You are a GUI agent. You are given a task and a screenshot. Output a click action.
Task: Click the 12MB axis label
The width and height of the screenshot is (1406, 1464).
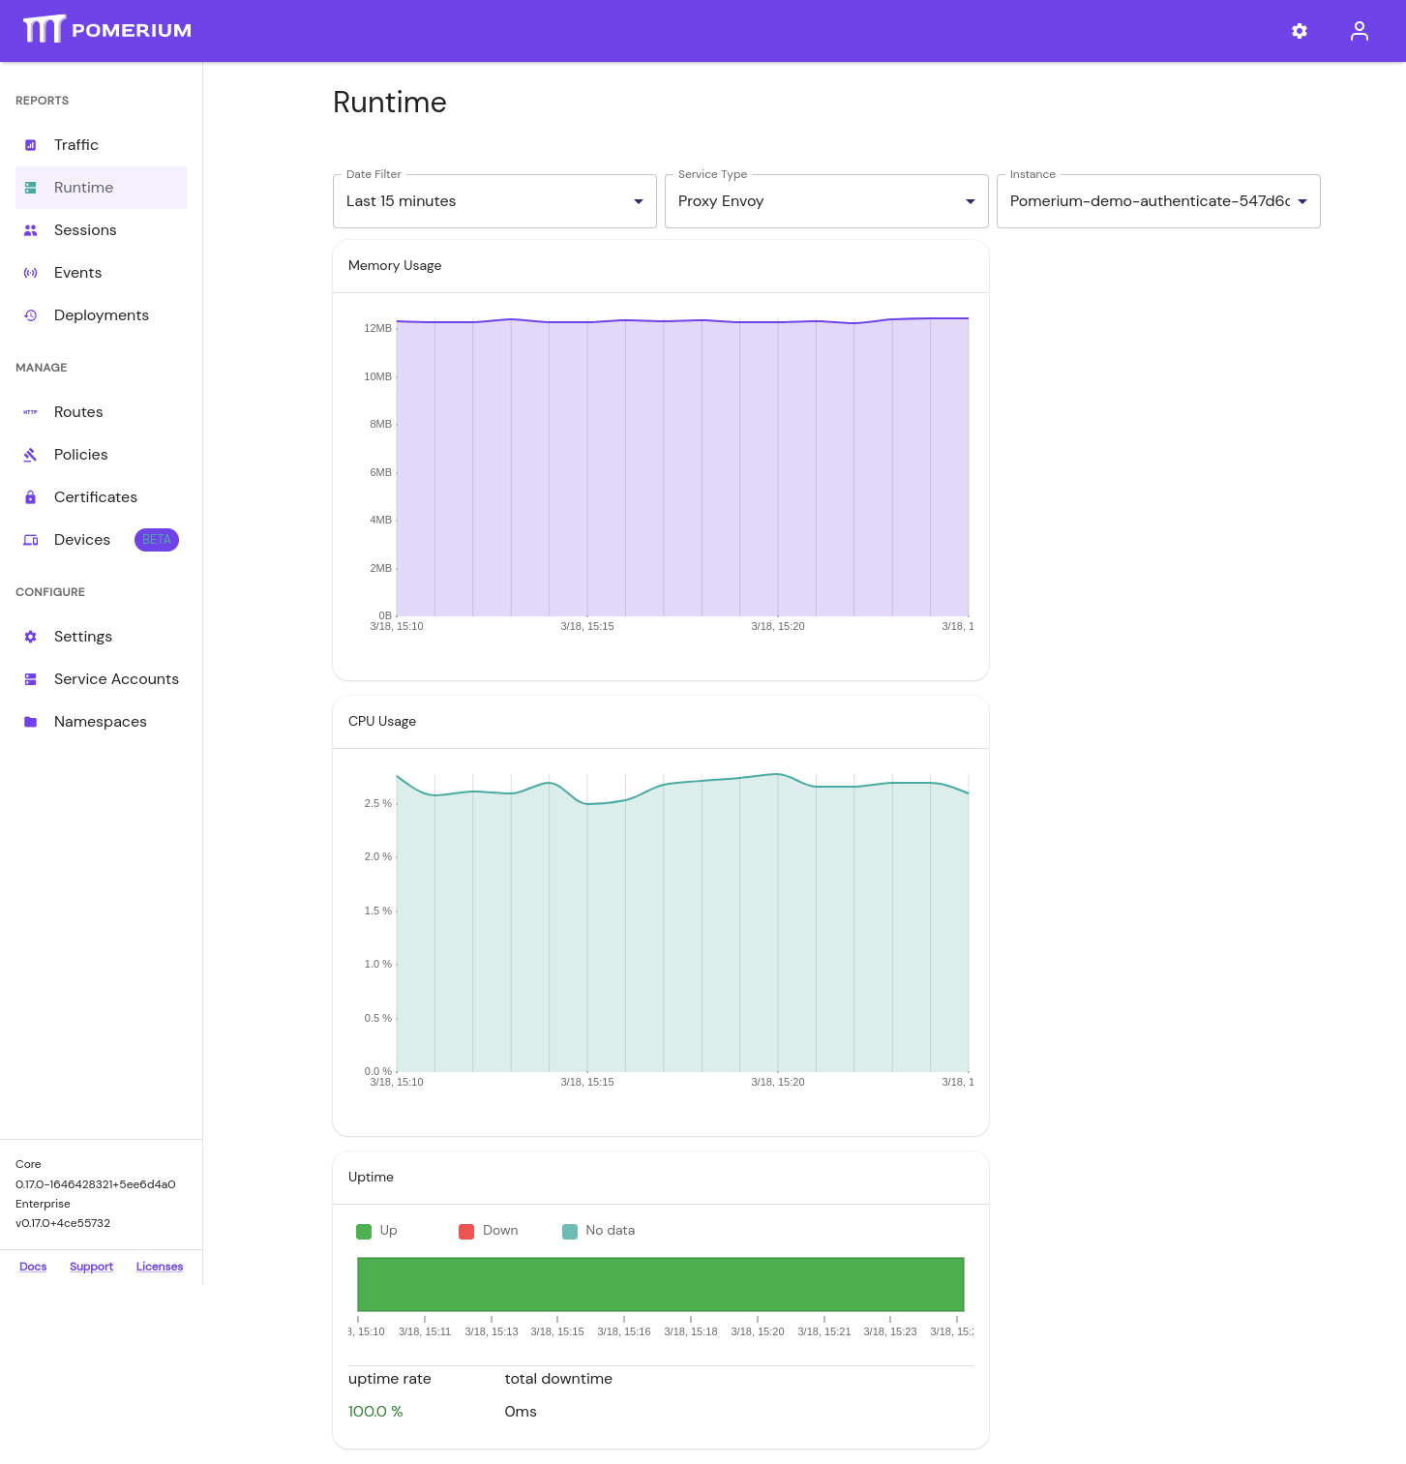377,328
